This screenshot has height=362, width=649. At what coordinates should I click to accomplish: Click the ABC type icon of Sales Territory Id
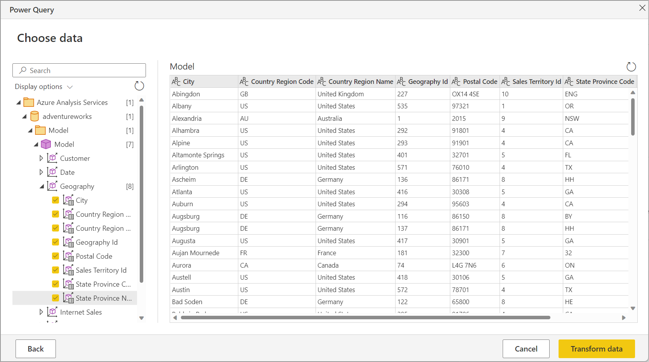click(x=506, y=81)
